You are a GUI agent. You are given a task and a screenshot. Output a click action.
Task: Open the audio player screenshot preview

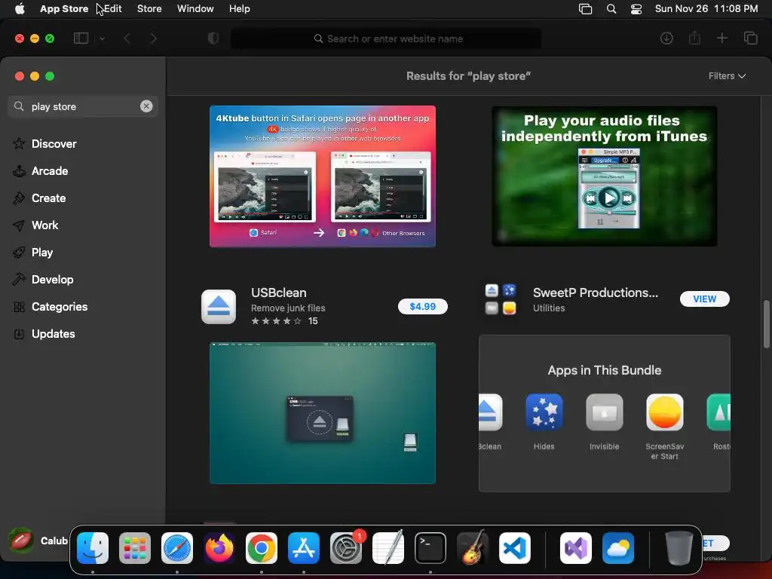tap(604, 176)
